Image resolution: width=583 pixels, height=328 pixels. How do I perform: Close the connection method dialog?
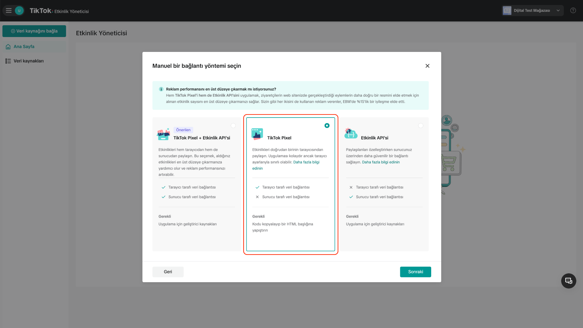(x=428, y=66)
